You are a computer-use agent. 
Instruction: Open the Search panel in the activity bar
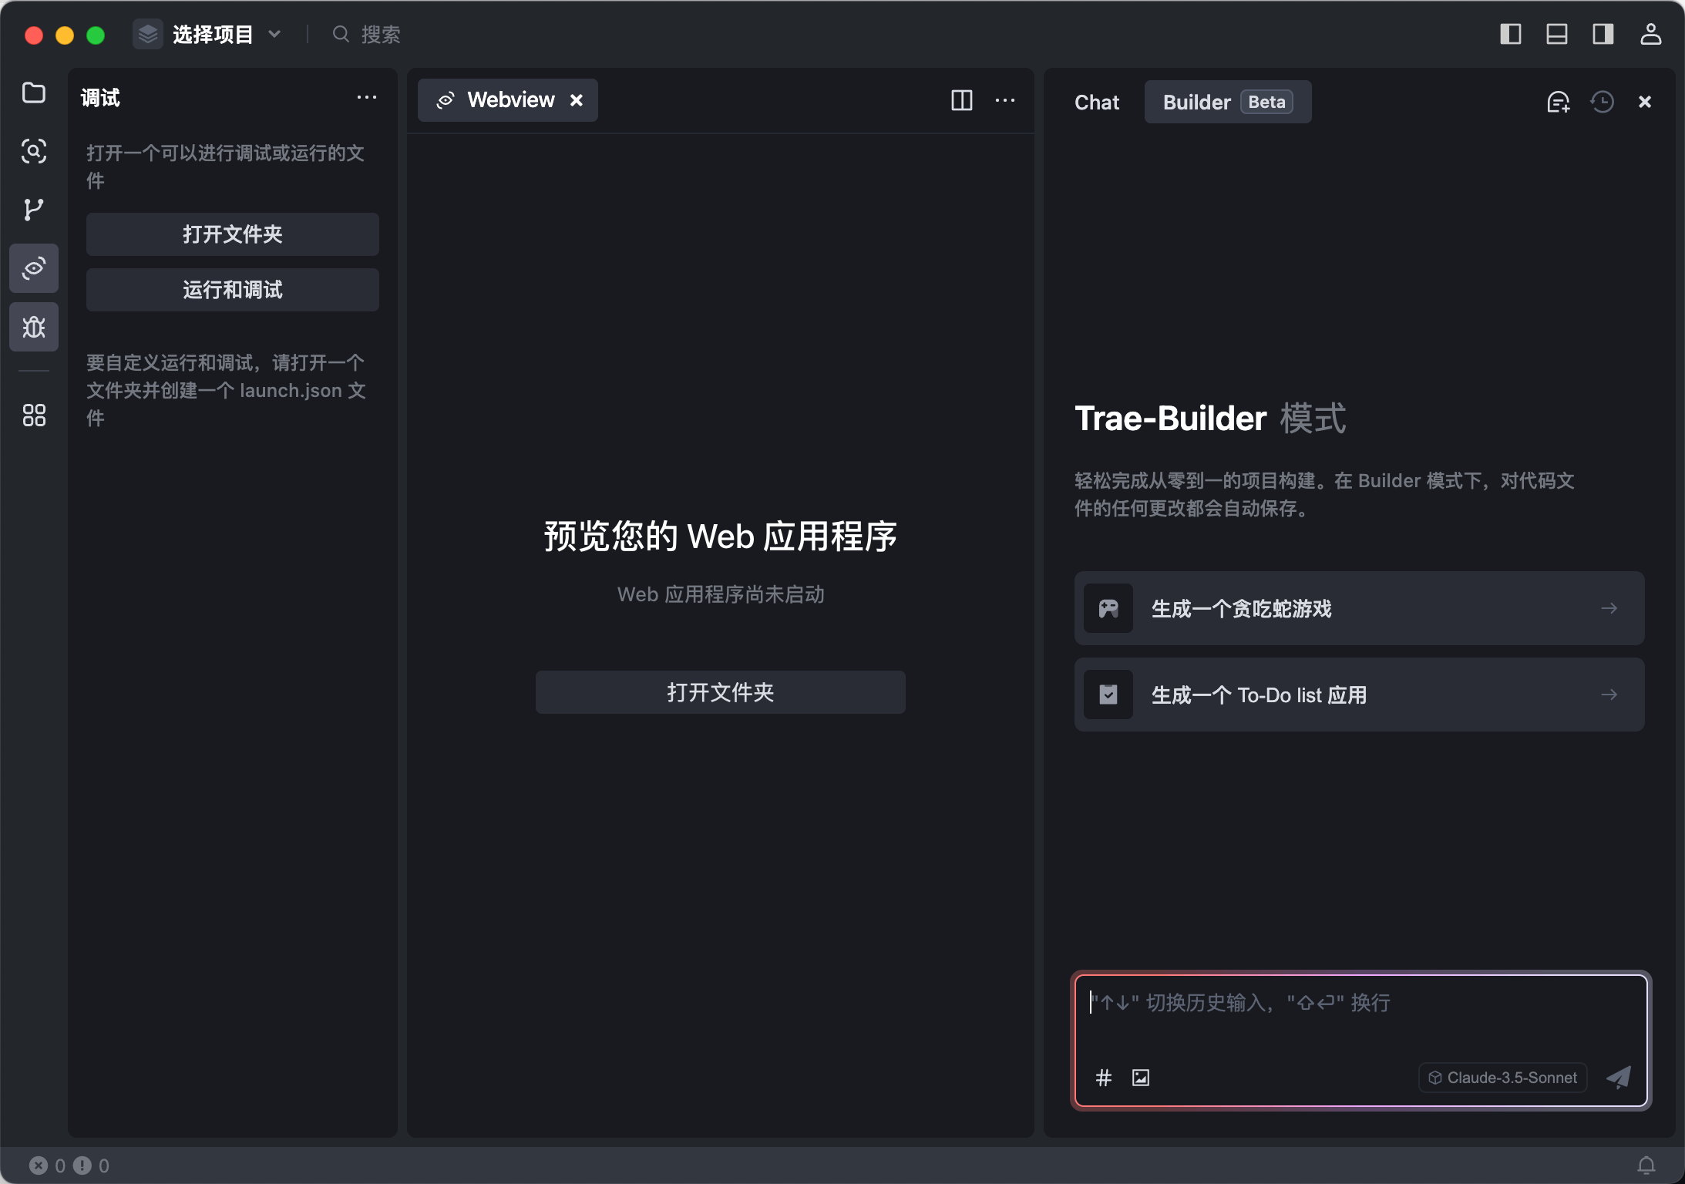[x=34, y=152]
